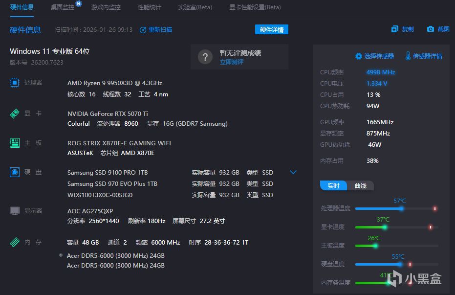This screenshot has width=455, height=295.
Task: Click the CPU电压 value 1.334 V
Action: click(x=377, y=84)
